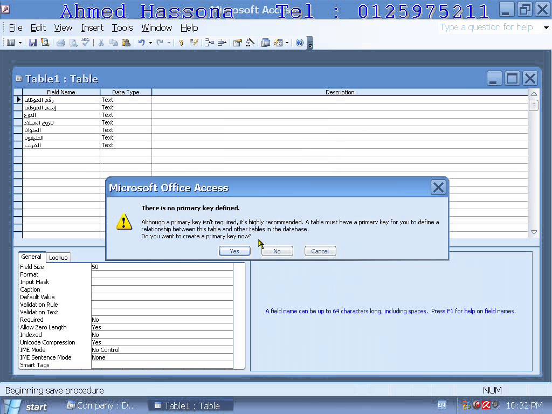
Task: Open the Insert menu
Action: [92, 27]
